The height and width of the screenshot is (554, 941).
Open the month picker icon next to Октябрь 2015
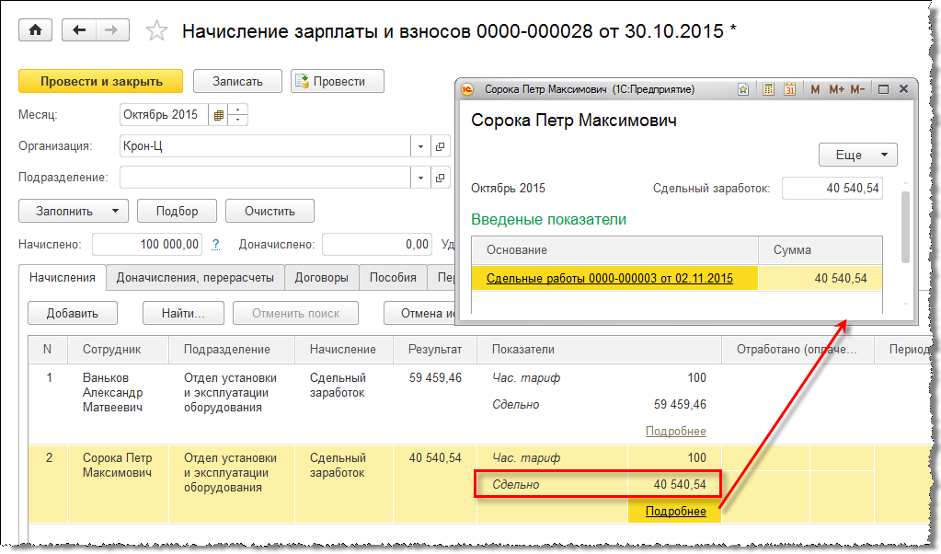click(218, 115)
